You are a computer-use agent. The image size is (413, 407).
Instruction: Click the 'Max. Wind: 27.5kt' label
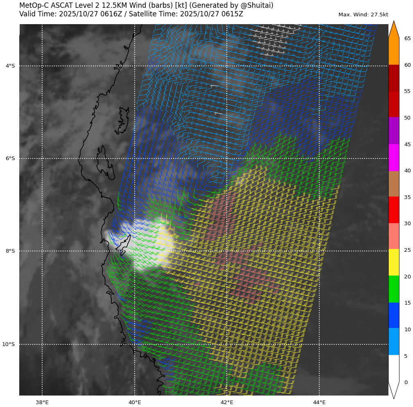363,15
